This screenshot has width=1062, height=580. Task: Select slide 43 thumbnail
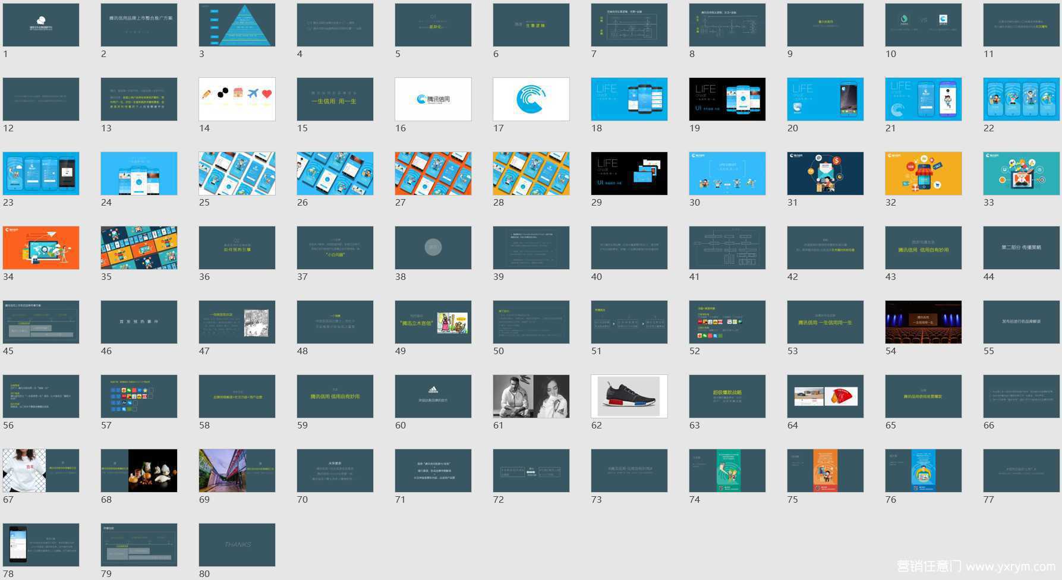click(x=924, y=248)
